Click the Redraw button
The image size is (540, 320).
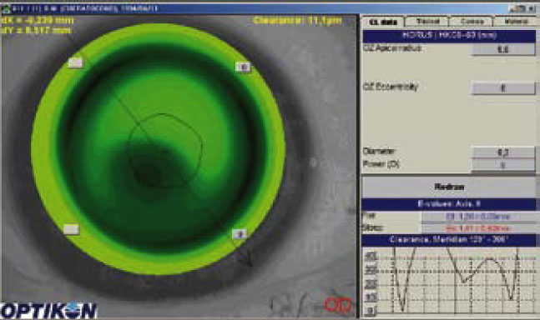click(449, 187)
